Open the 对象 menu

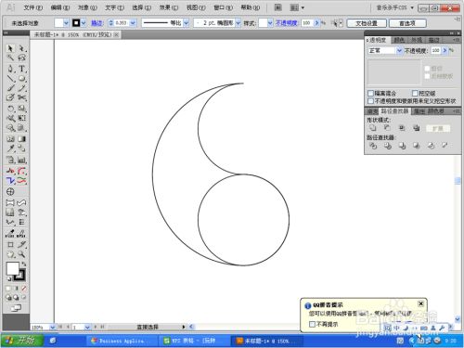pos(87,7)
